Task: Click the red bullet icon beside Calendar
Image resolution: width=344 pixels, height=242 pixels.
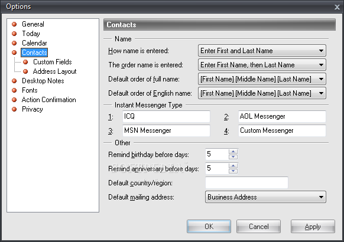Action: tap(14, 43)
